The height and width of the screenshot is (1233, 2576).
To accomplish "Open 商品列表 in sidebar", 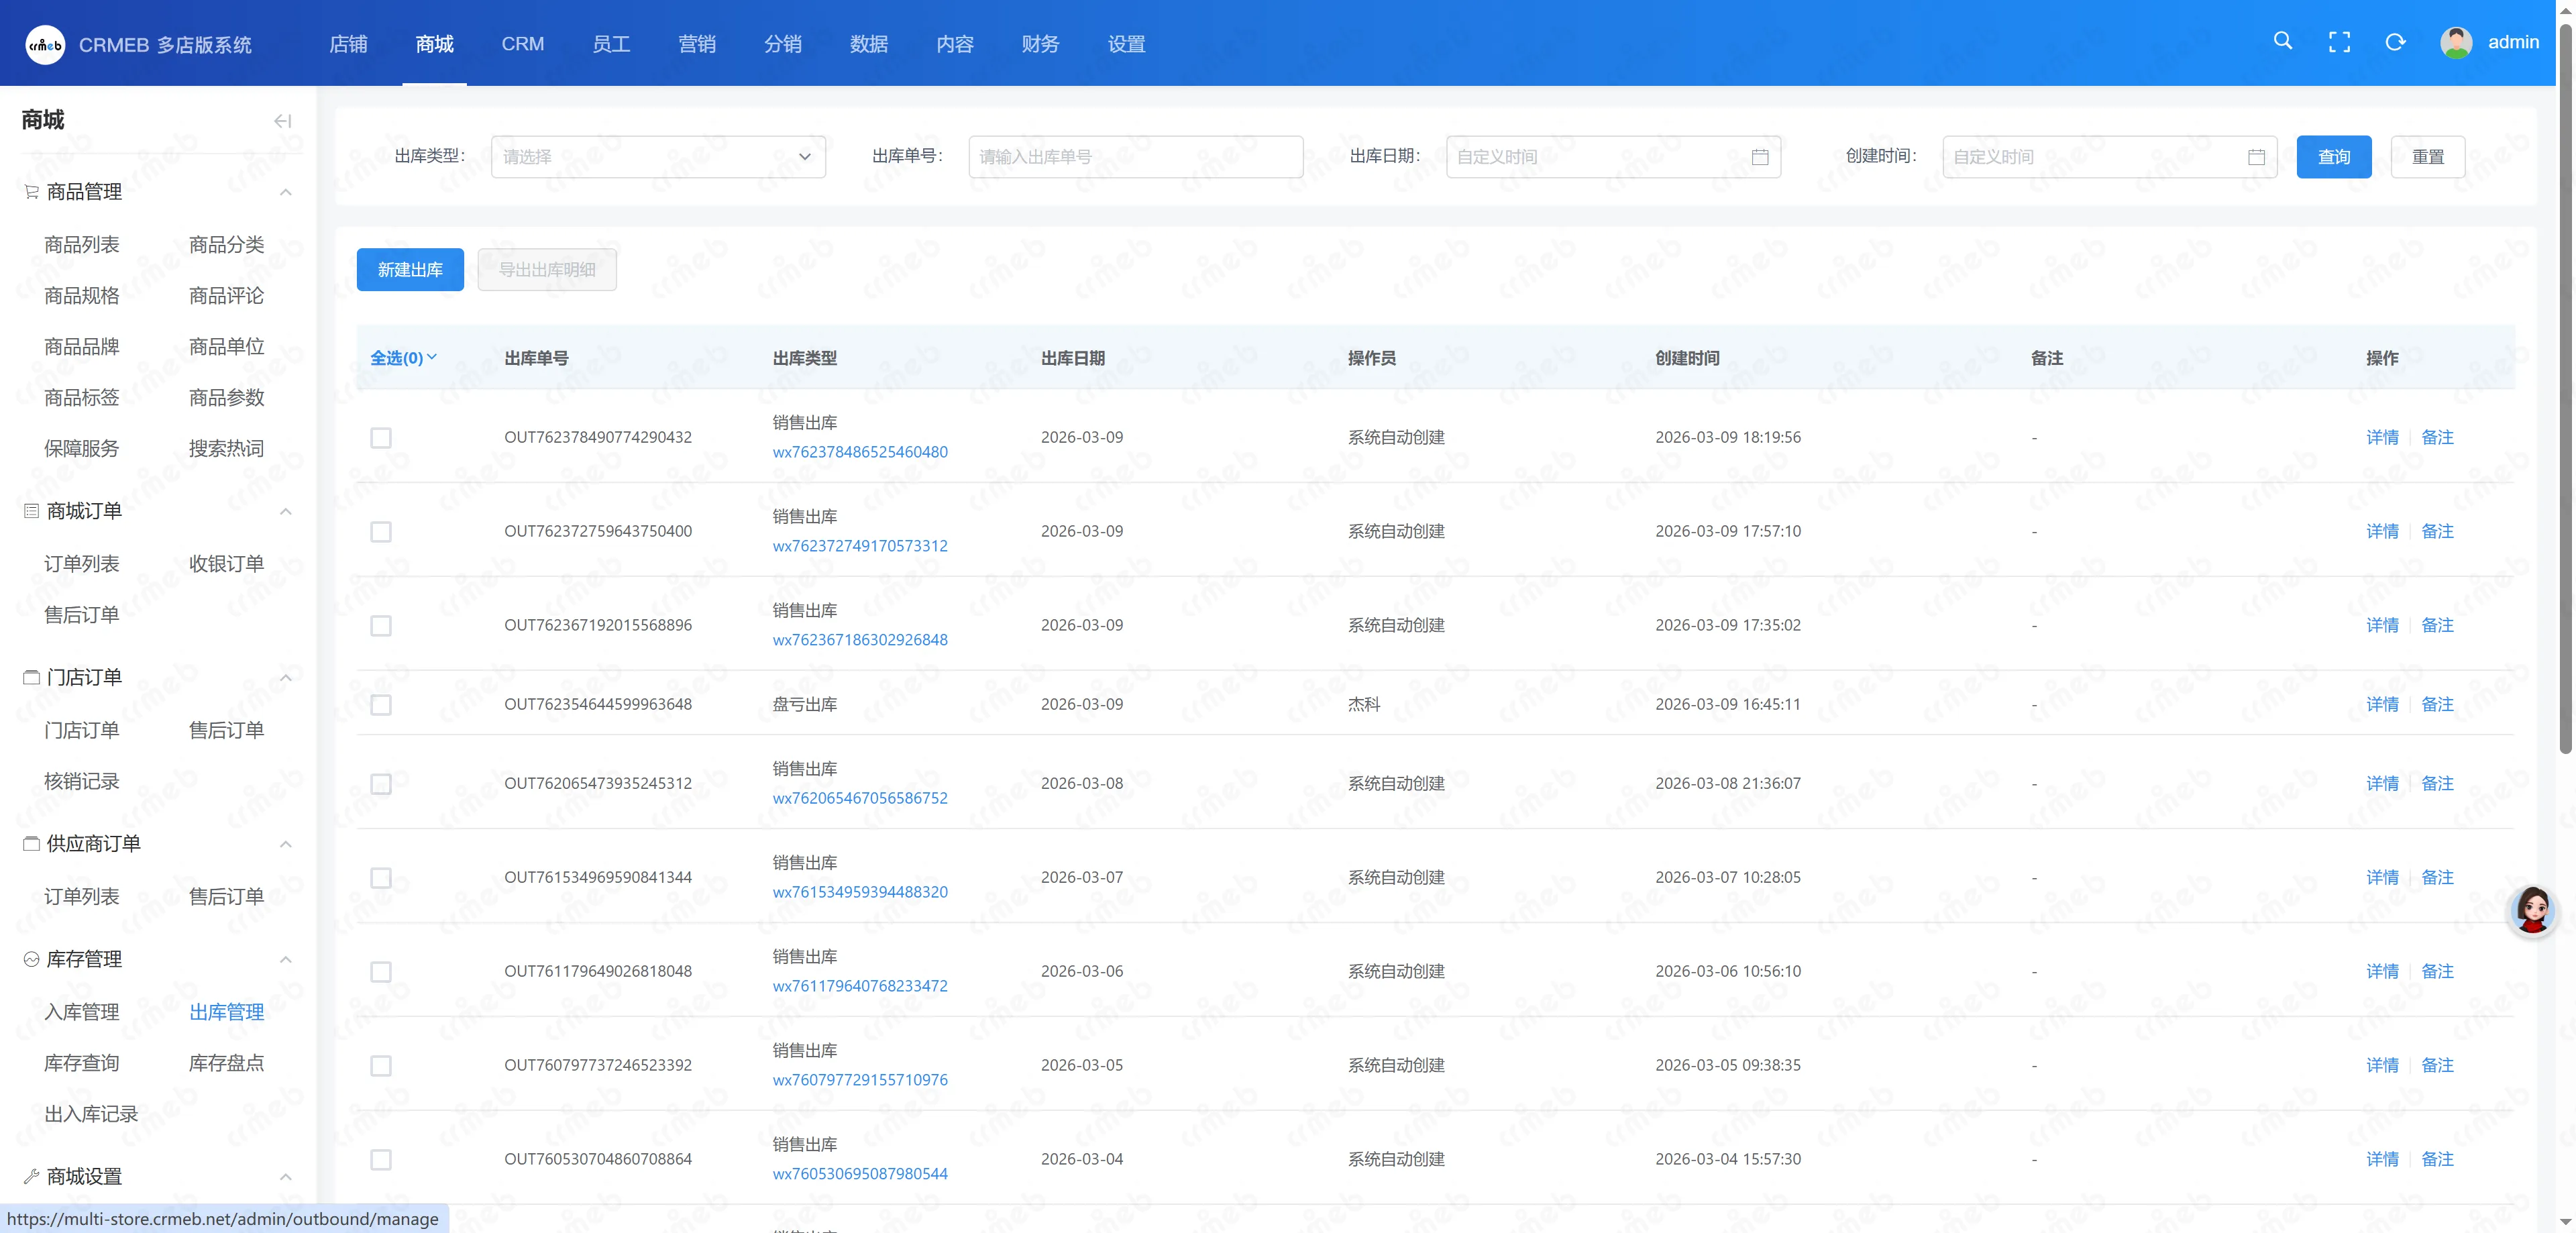I will (82, 245).
